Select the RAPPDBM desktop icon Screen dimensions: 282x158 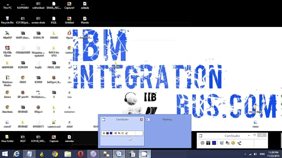pos(23,5)
